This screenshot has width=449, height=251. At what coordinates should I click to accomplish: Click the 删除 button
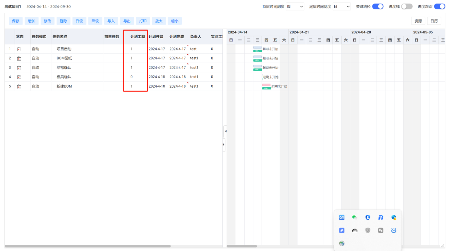[63, 21]
